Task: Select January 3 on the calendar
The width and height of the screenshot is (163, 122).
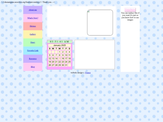Action: [66, 52]
